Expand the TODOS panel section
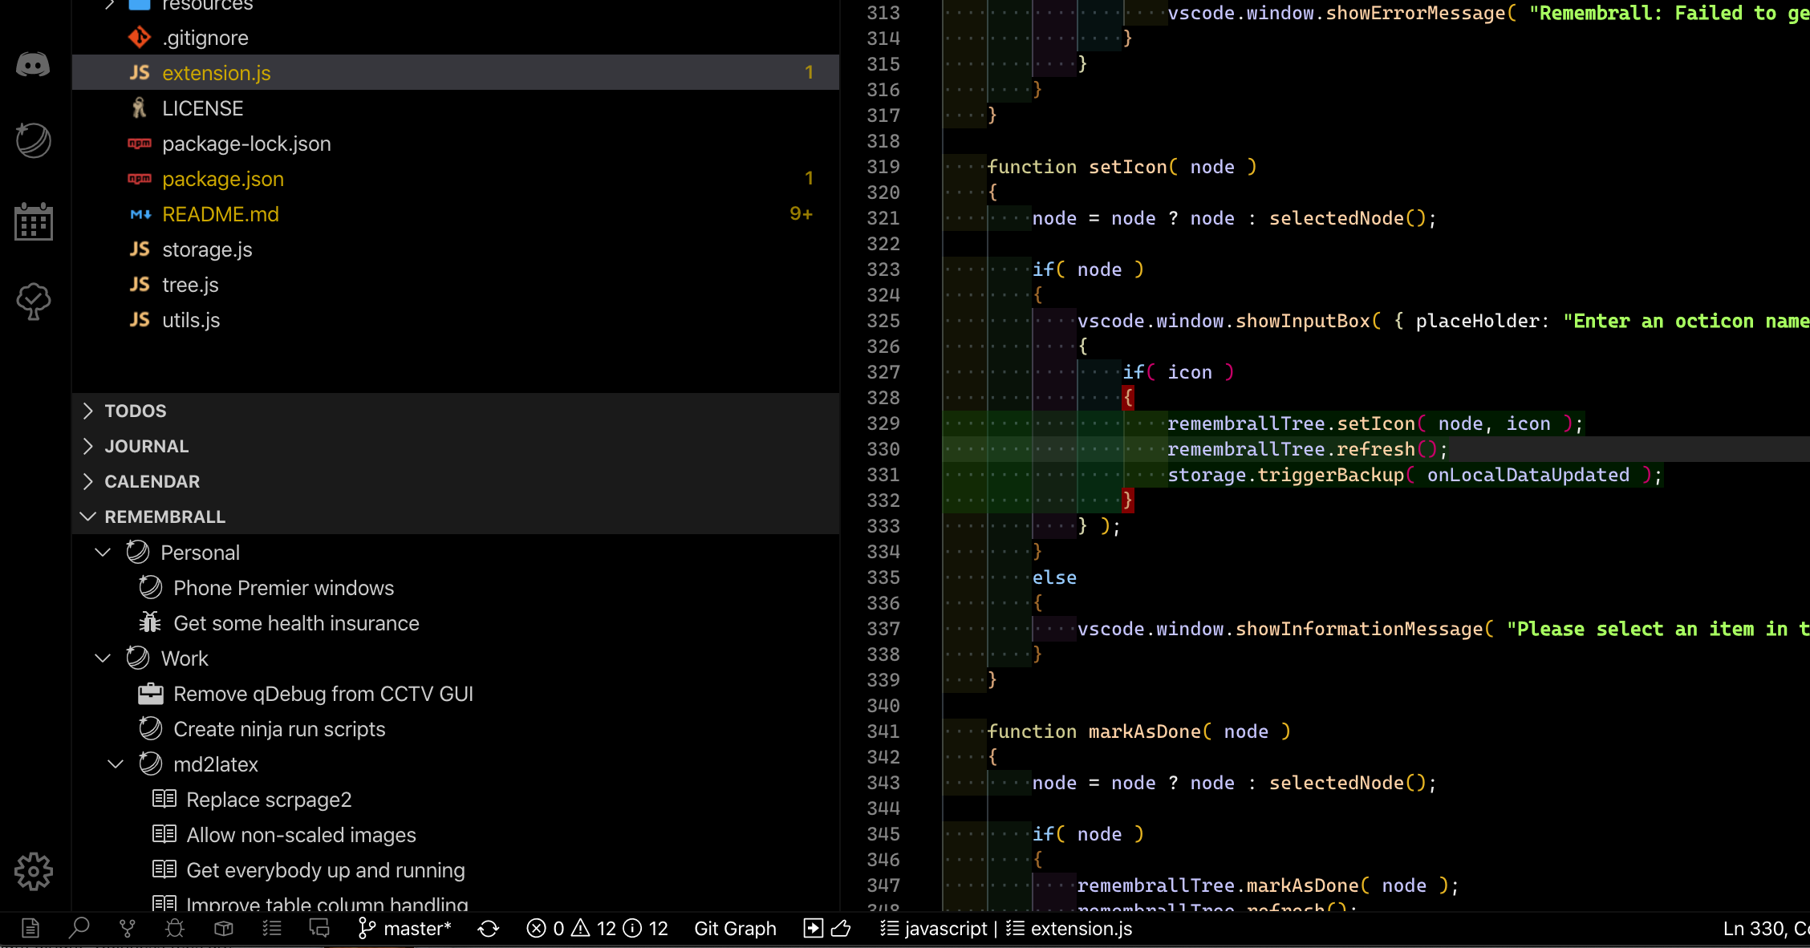Viewport: 1810px width, 948px height. [x=135, y=411]
